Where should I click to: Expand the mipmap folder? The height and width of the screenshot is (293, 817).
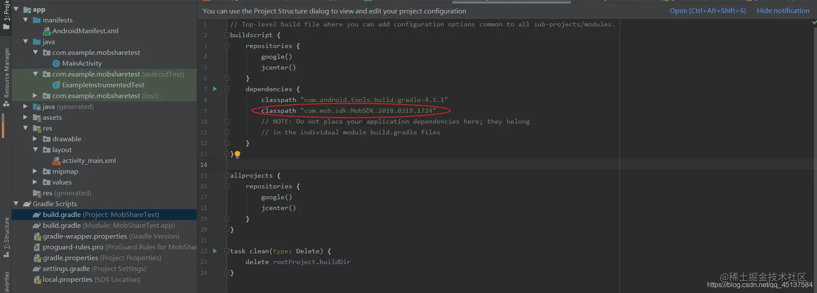36,171
